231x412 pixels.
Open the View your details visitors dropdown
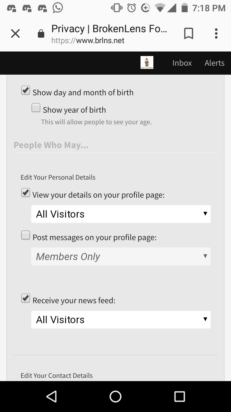tap(121, 214)
